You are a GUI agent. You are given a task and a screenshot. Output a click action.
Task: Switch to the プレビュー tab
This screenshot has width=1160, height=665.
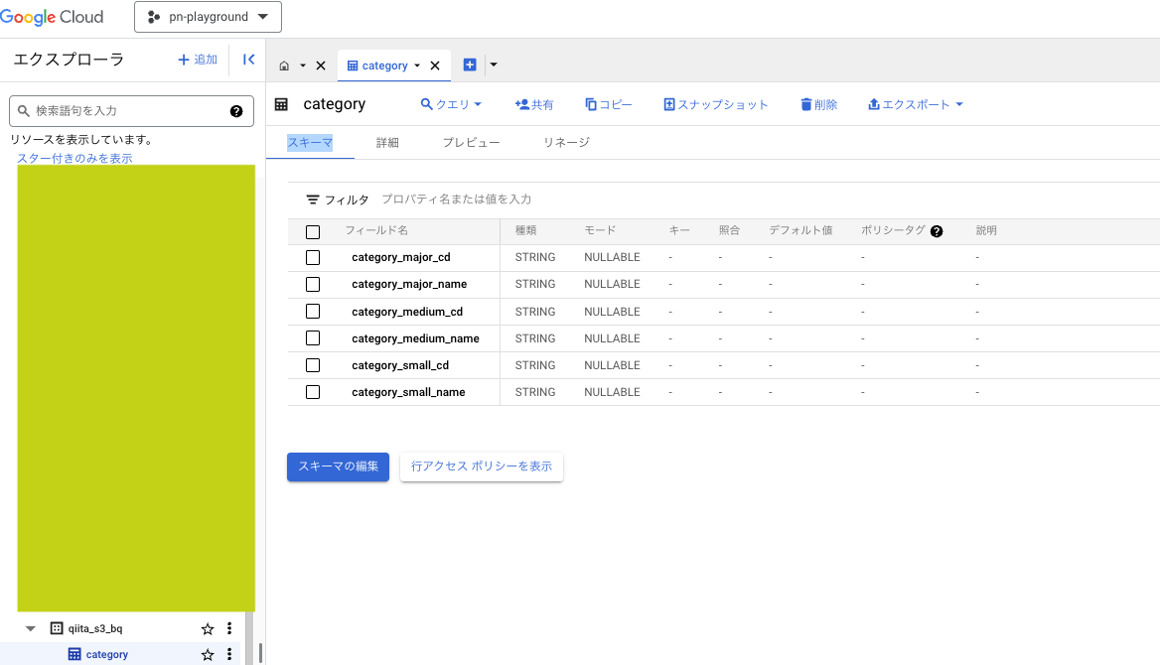point(471,142)
